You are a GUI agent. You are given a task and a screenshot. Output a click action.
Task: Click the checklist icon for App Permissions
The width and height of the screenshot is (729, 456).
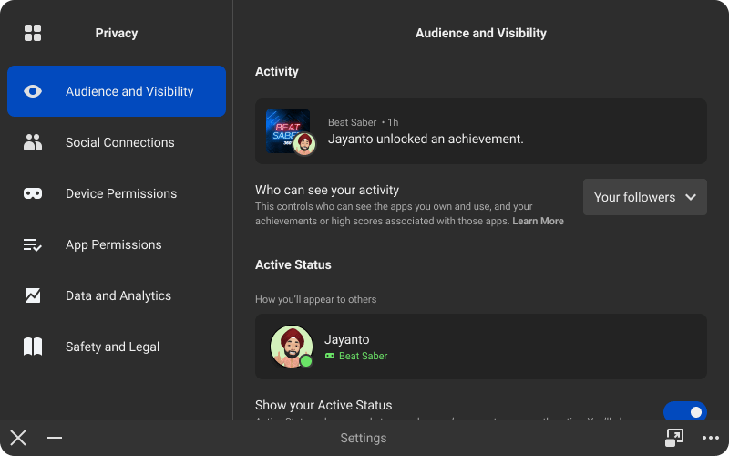click(x=33, y=244)
